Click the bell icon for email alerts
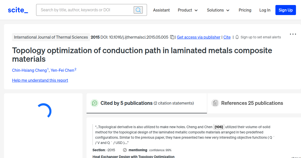This screenshot has height=158, width=301. pyautogui.click(x=237, y=37)
